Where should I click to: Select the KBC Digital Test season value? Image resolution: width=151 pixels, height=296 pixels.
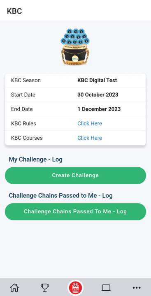97,80
